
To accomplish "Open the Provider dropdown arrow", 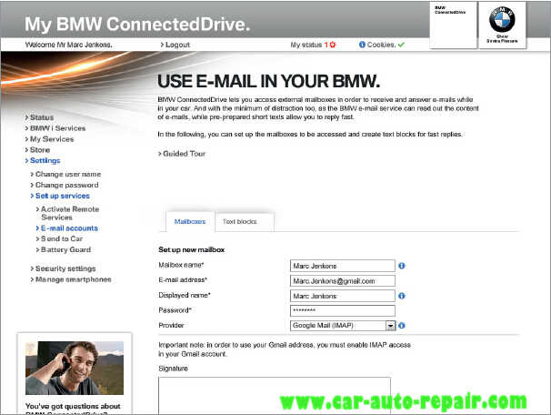I will 390,326.
